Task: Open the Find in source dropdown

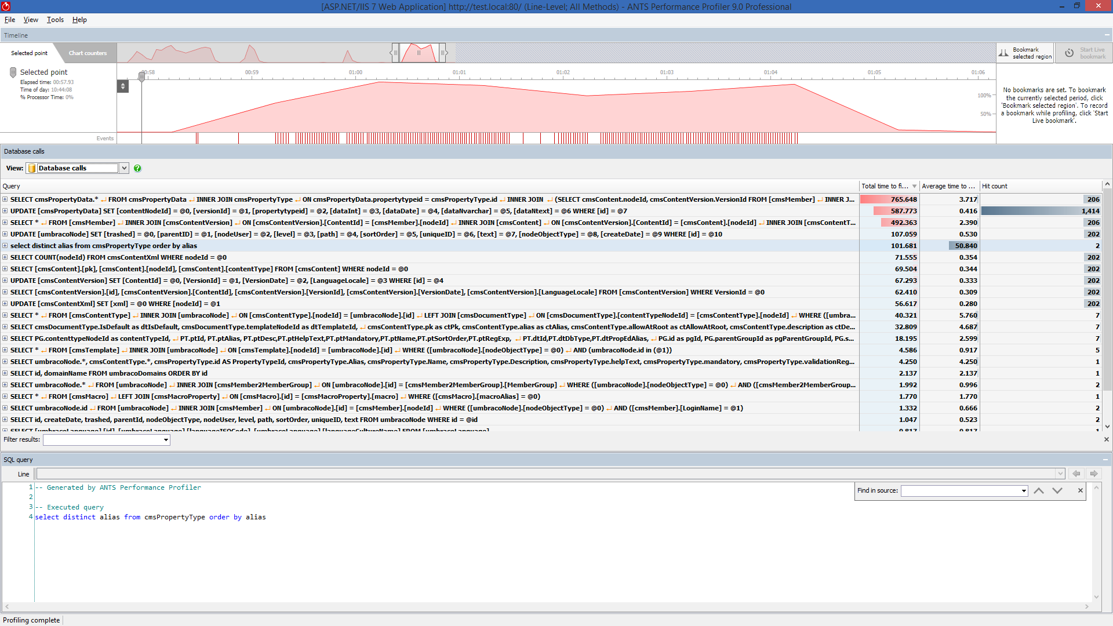Action: click(x=1024, y=491)
